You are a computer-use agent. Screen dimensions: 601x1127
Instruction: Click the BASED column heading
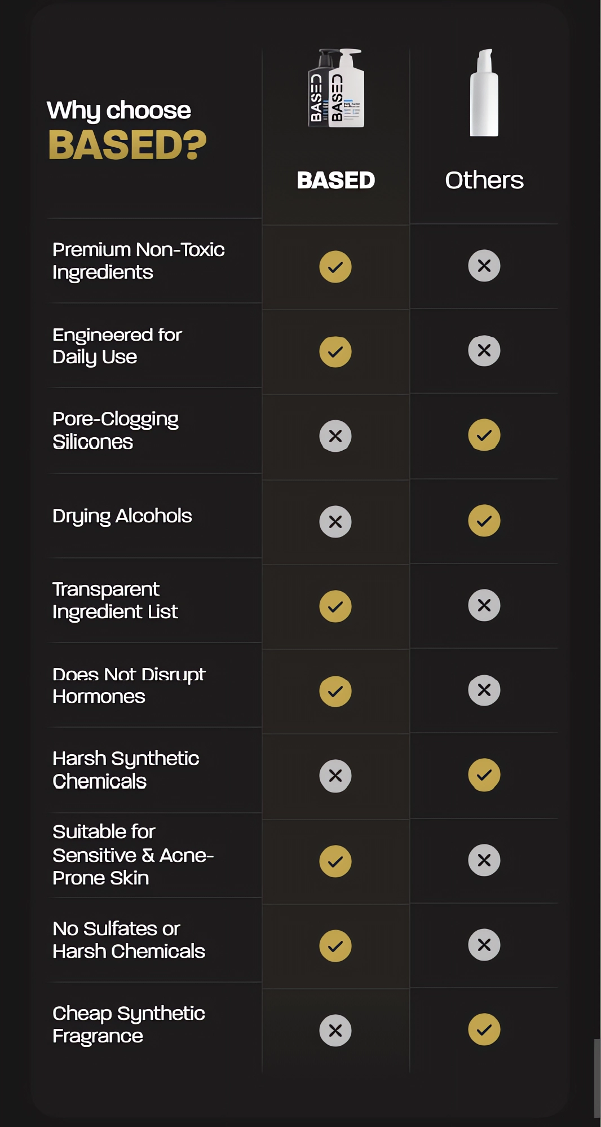point(336,181)
